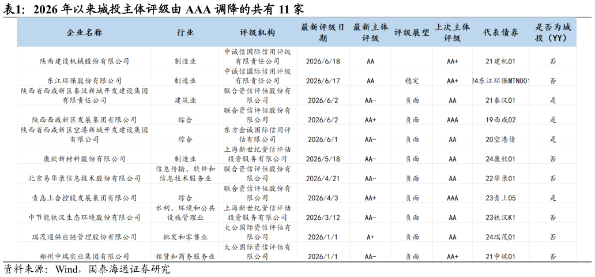Select company name '陕西建设机械股份有限公司'

(x=84, y=61)
